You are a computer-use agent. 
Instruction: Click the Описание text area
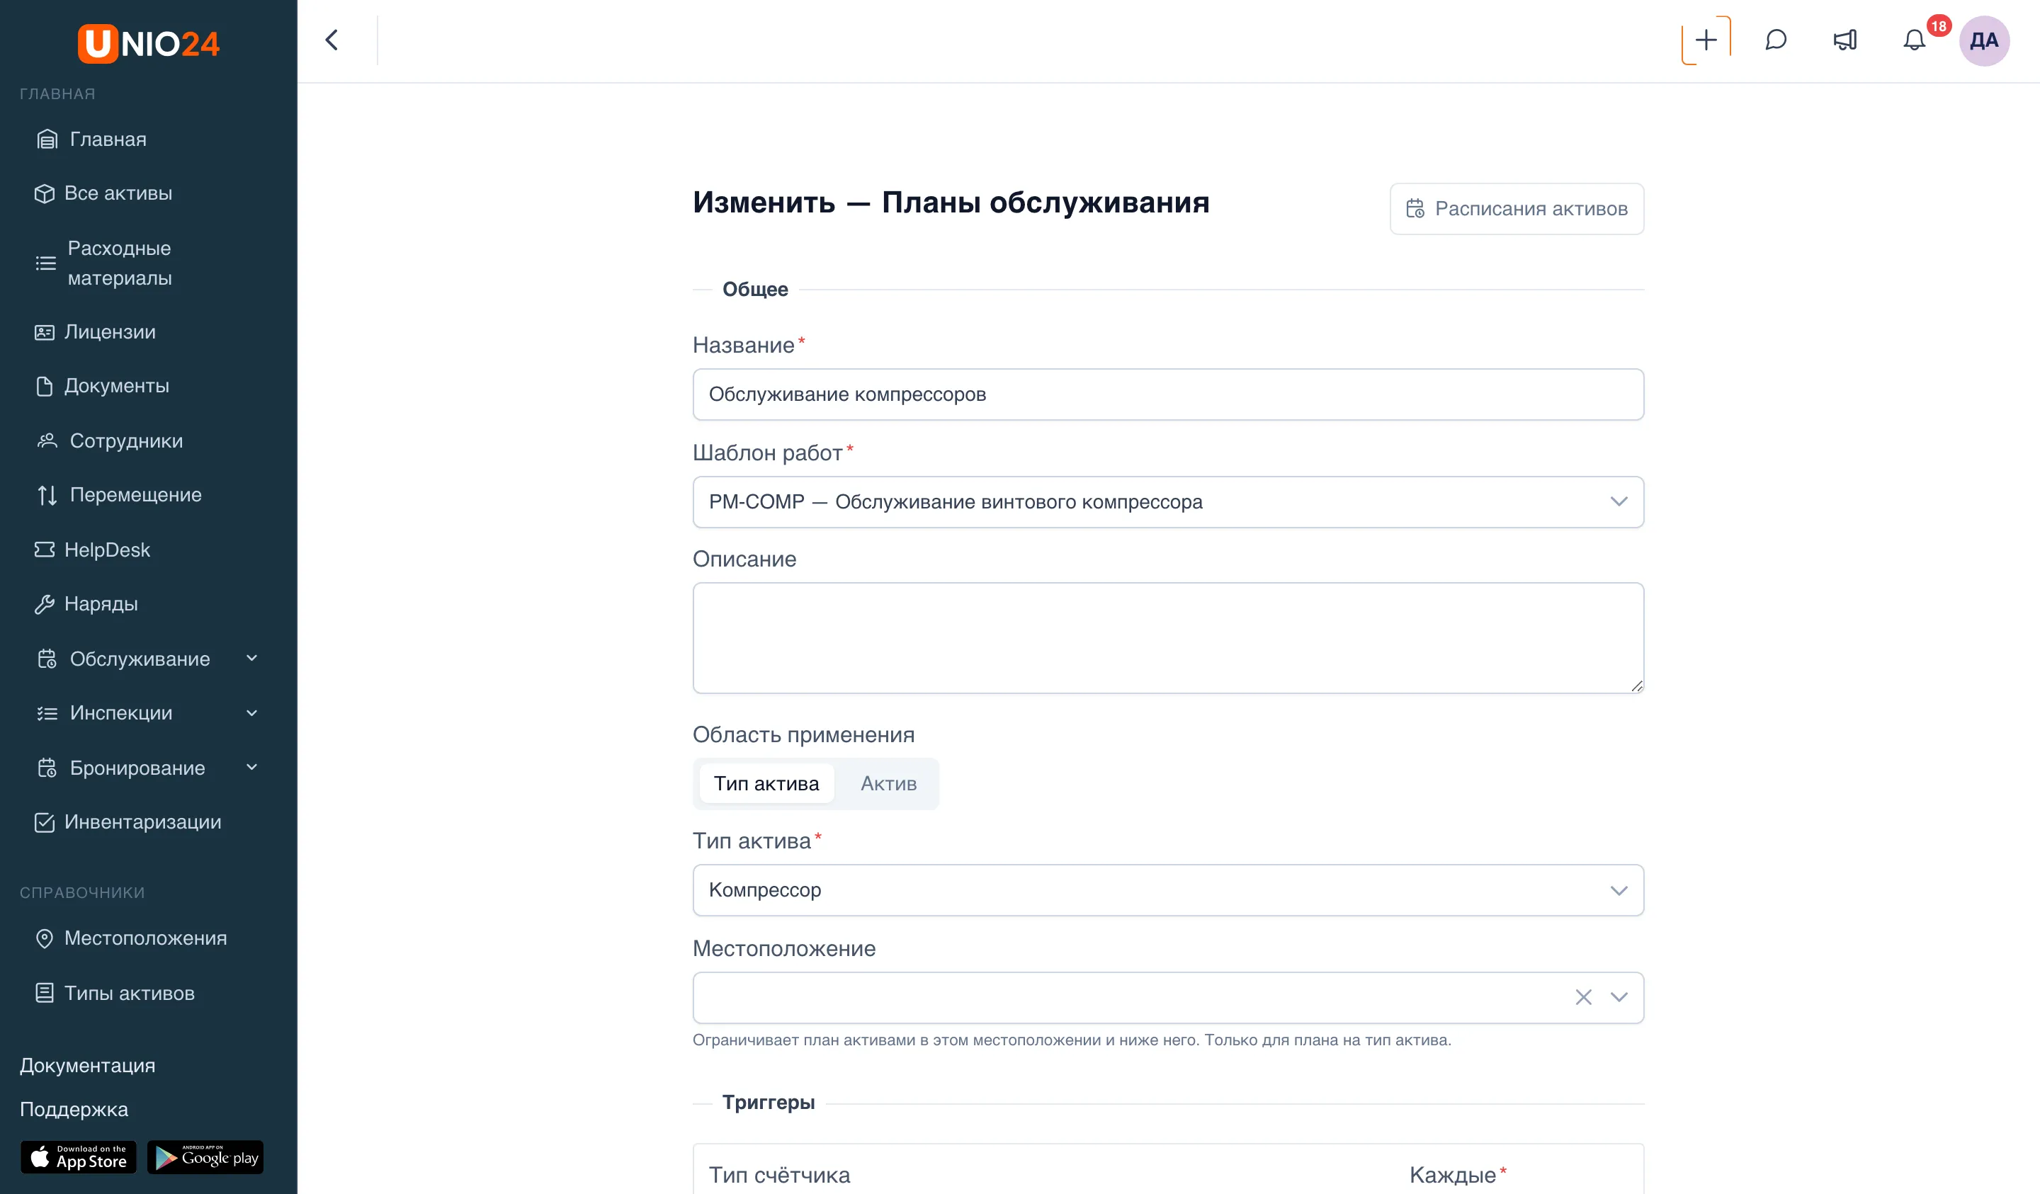tap(1168, 638)
